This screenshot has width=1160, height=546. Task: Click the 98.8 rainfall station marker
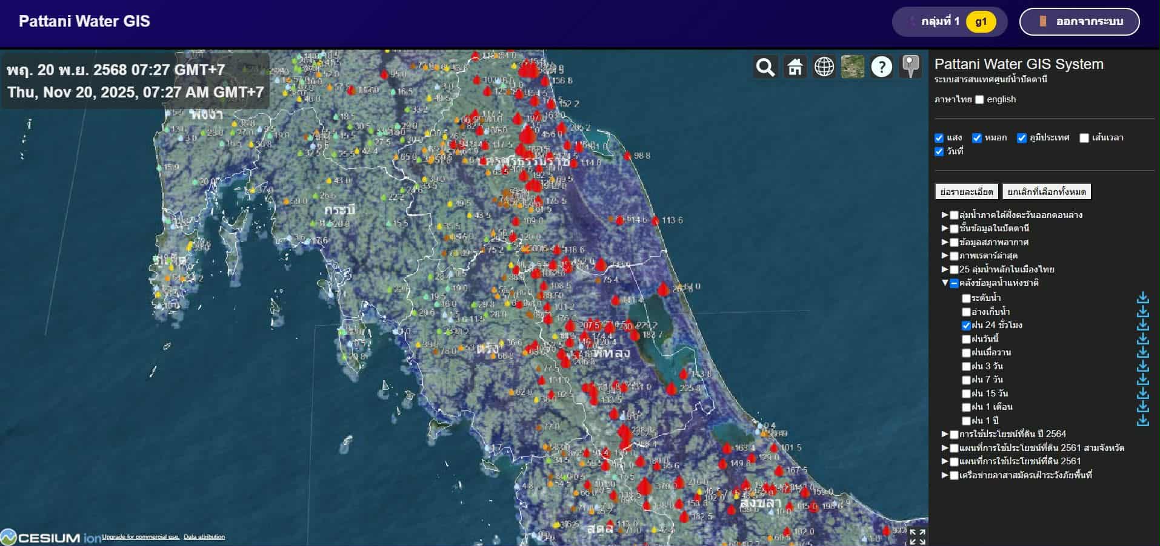[x=627, y=156]
